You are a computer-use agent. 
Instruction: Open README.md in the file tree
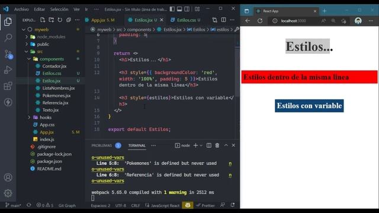pyautogui.click(x=49, y=169)
